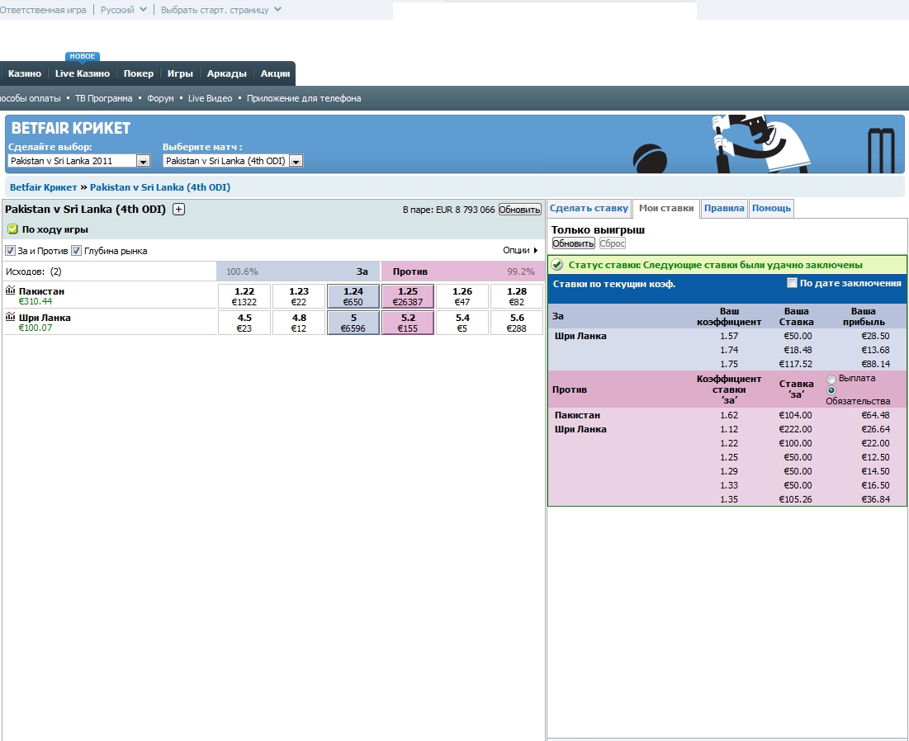Open the Выбрать старт. страницу dropdown
This screenshot has height=741, width=909.
[x=221, y=10]
